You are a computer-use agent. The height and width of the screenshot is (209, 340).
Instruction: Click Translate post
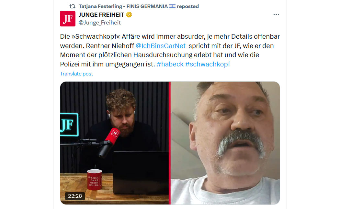point(76,74)
